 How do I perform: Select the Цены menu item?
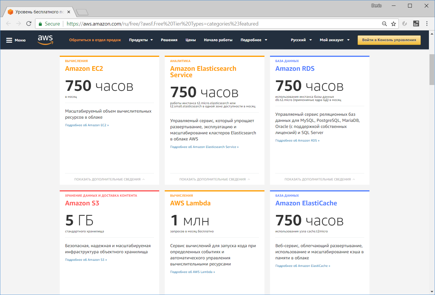[x=190, y=40]
